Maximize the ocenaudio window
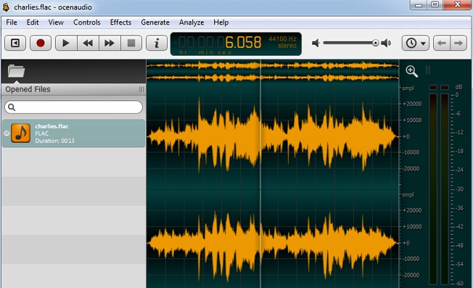The width and height of the screenshot is (473, 288). pos(435,5)
